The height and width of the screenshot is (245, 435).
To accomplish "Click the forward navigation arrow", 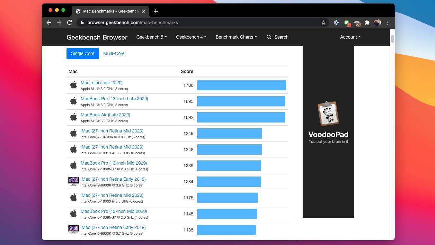I will [59, 23].
